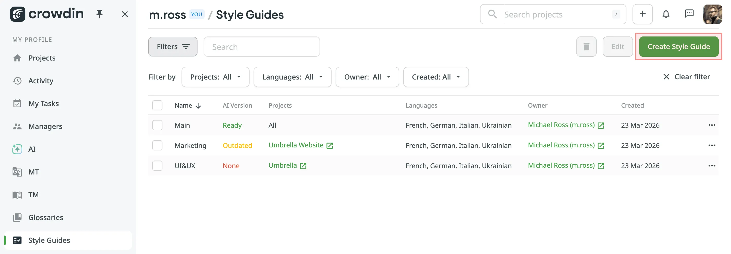The height and width of the screenshot is (254, 731).
Task: Click the chat message icon
Action: pos(690,14)
